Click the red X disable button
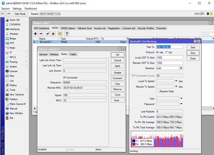Image resolution: width=214 pixels, height=155 pixels. point(53,34)
